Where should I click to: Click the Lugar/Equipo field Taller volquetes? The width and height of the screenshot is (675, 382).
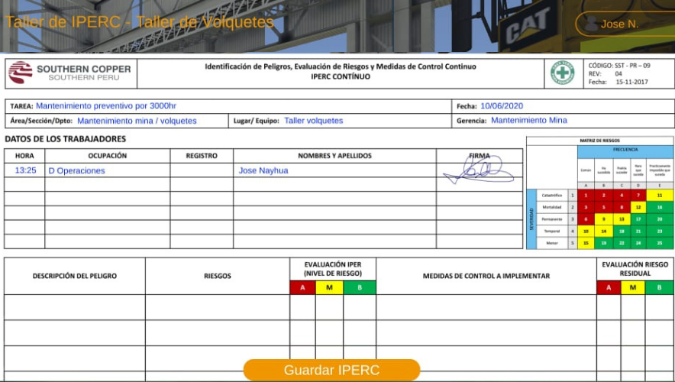314,121
